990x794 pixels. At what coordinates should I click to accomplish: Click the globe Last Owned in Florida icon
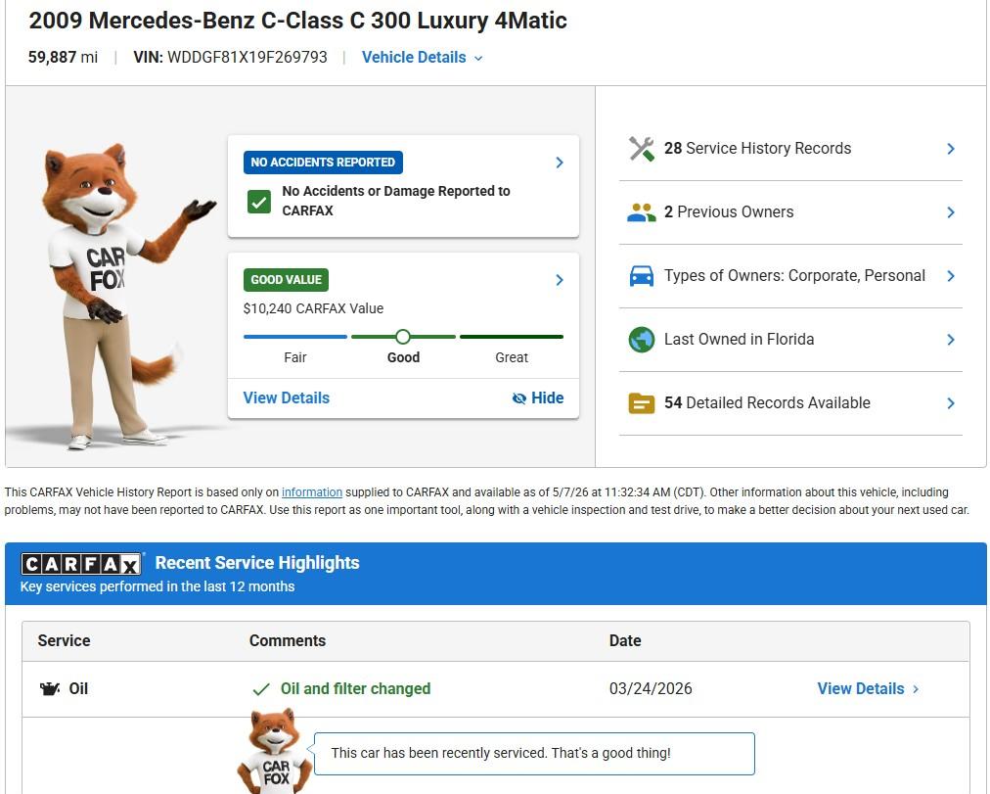pyautogui.click(x=642, y=339)
